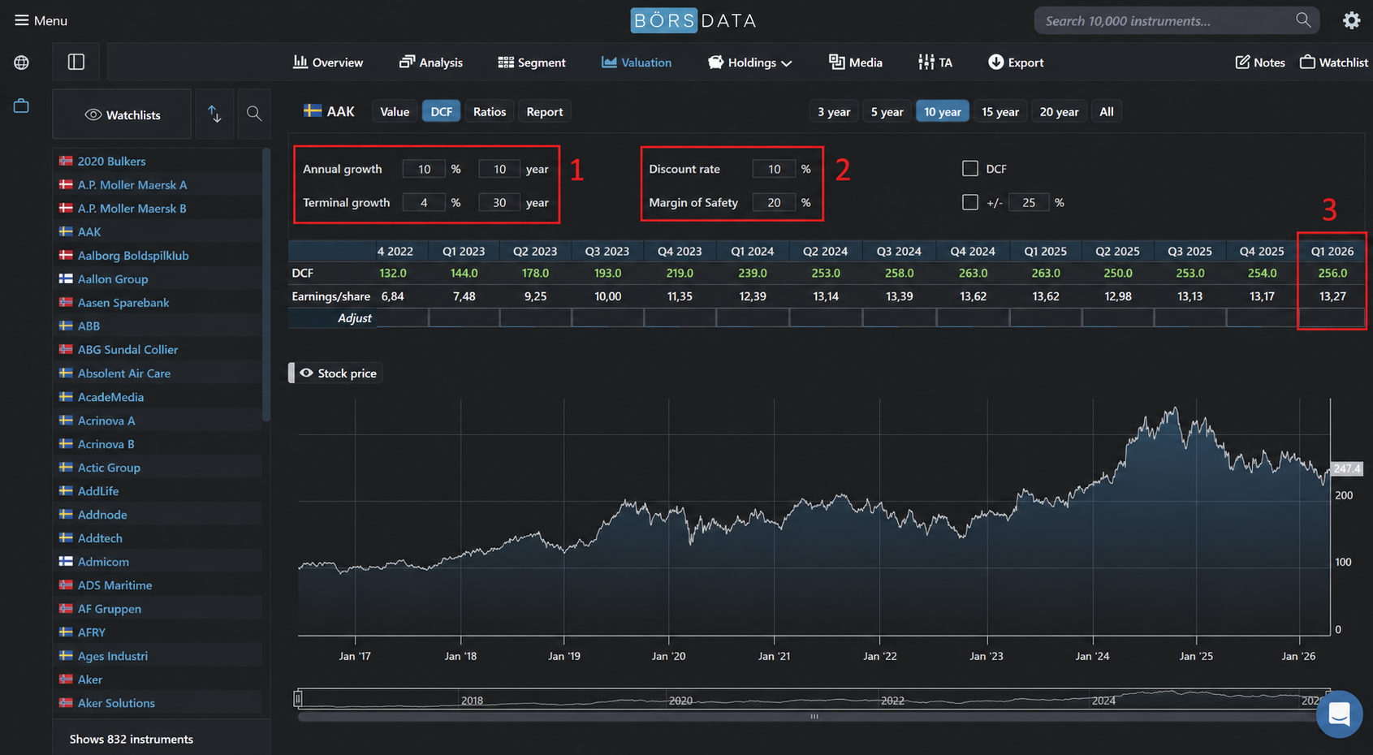
Task: Click the sort arrows icon beside Watchlists
Action: click(x=214, y=114)
